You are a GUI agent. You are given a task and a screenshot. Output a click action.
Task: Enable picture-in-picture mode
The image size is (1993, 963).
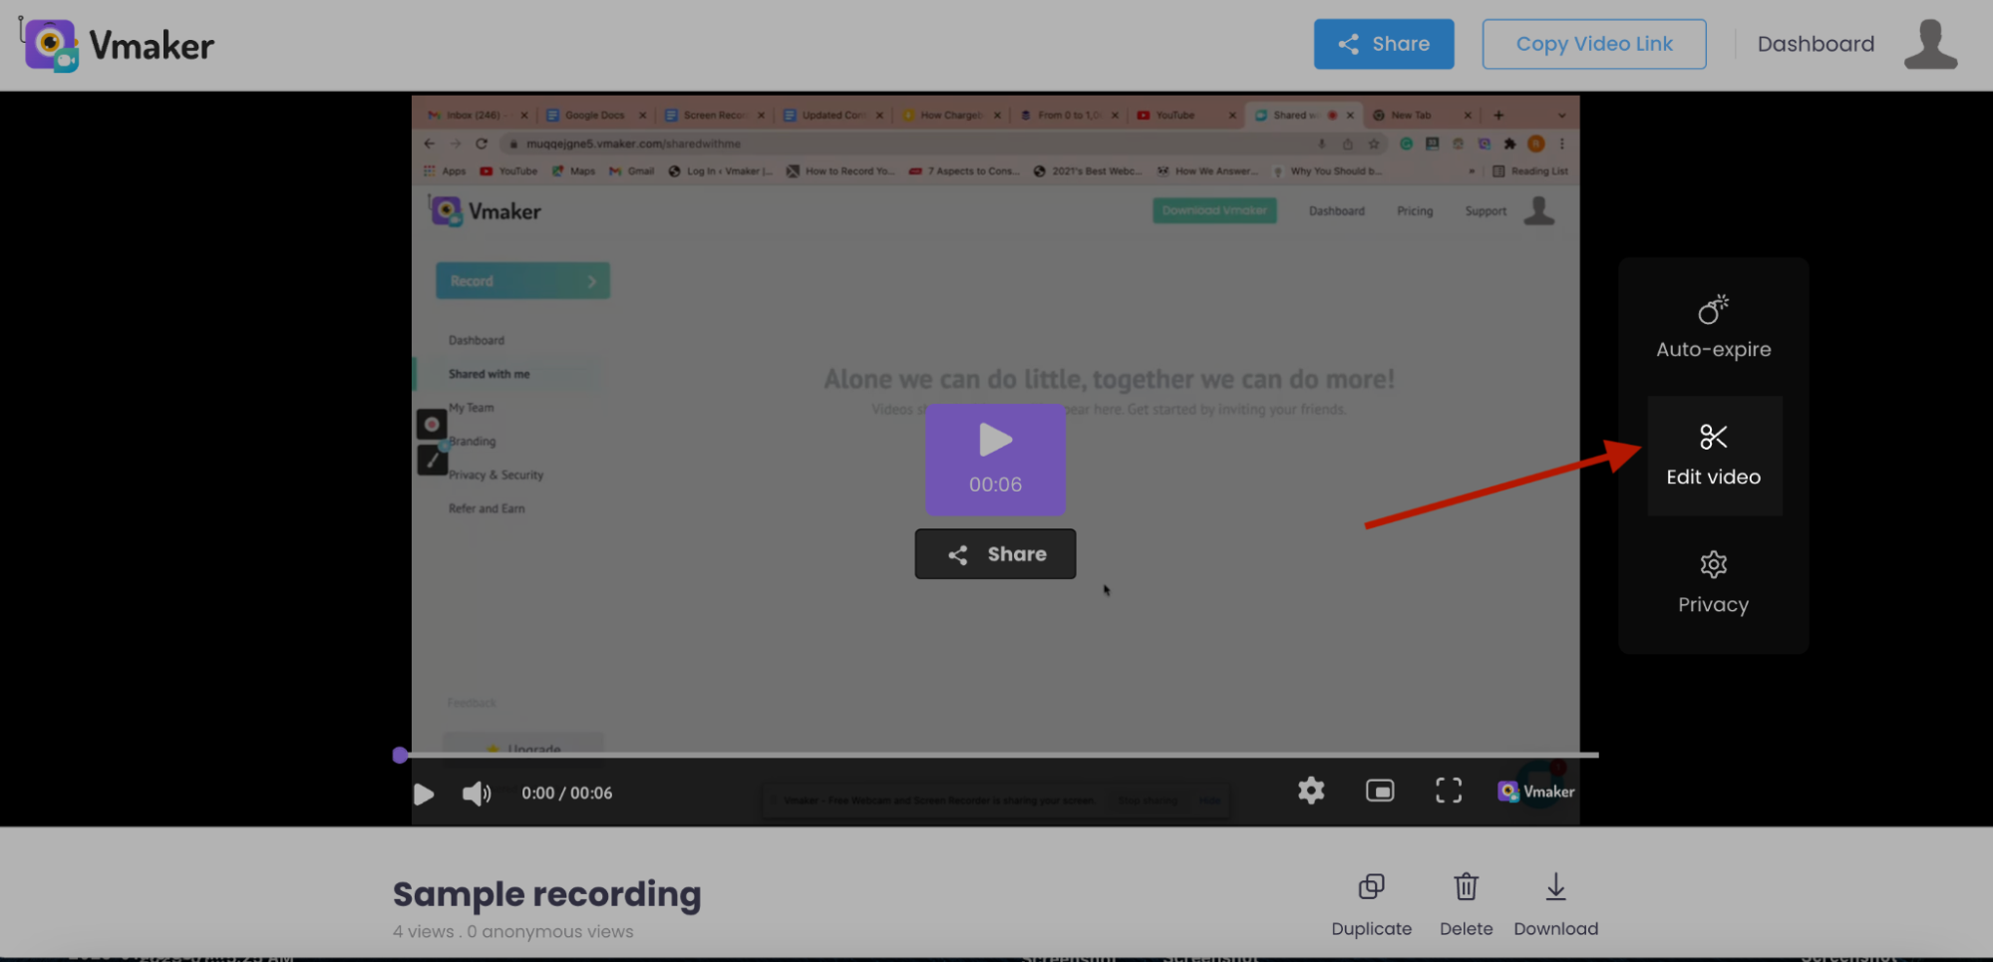pos(1380,792)
